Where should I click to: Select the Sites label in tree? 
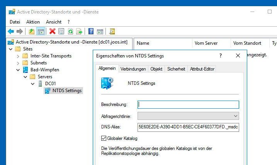(28, 49)
